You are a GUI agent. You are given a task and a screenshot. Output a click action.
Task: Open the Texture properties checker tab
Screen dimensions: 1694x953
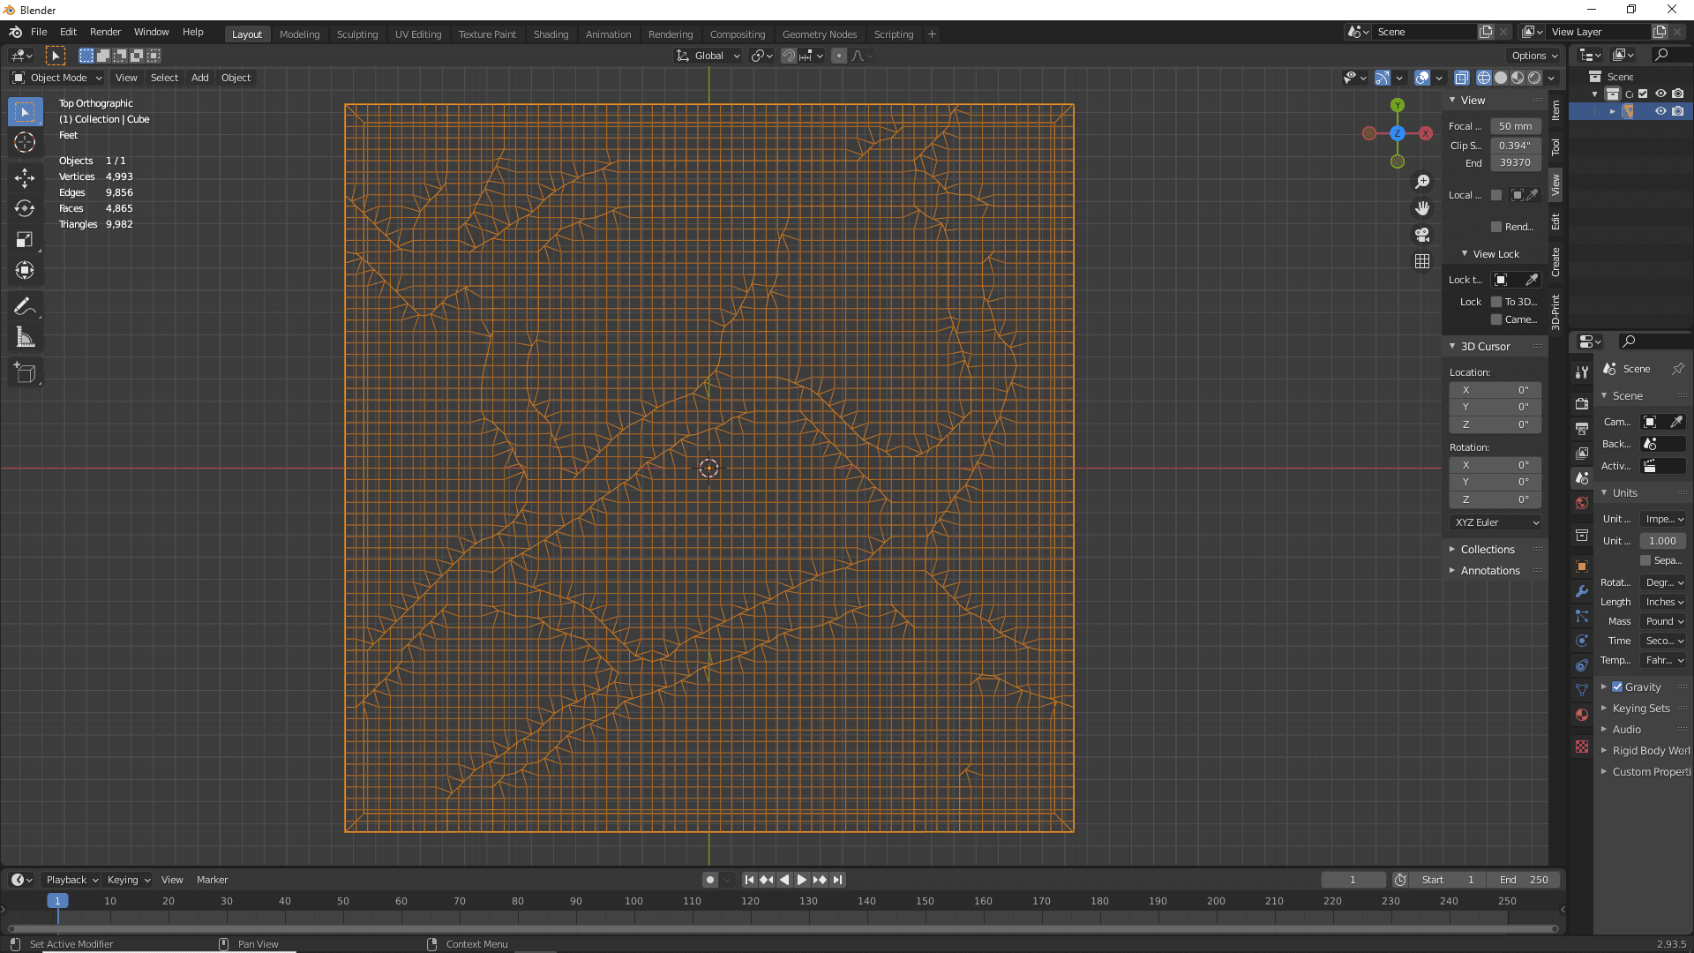[x=1582, y=747]
